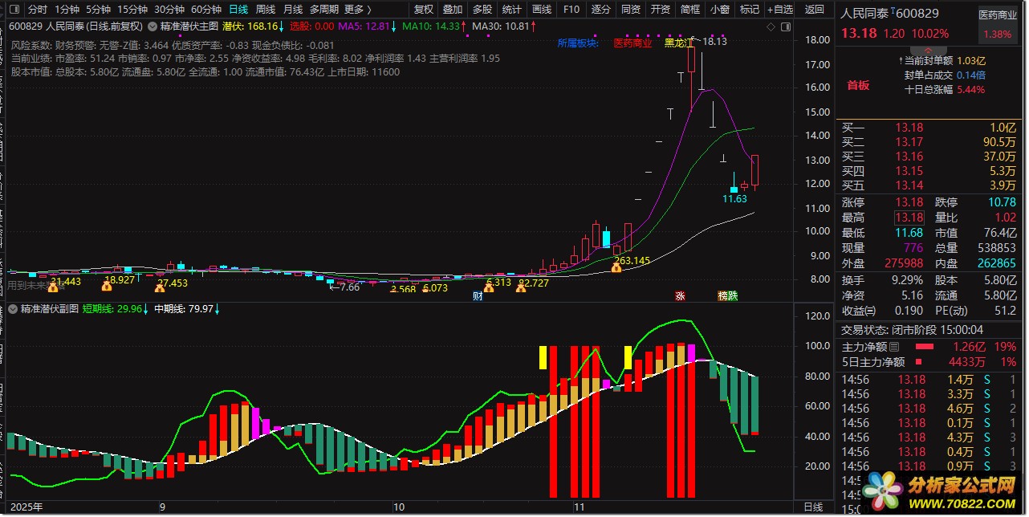The width and height of the screenshot is (1029, 517).
Task: Click the 2025年 timeline label
Action: pos(26,507)
